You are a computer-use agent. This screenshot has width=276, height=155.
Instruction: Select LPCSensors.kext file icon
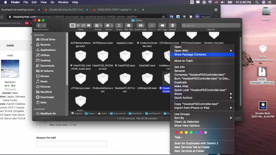pyautogui.click(x=80, y=79)
